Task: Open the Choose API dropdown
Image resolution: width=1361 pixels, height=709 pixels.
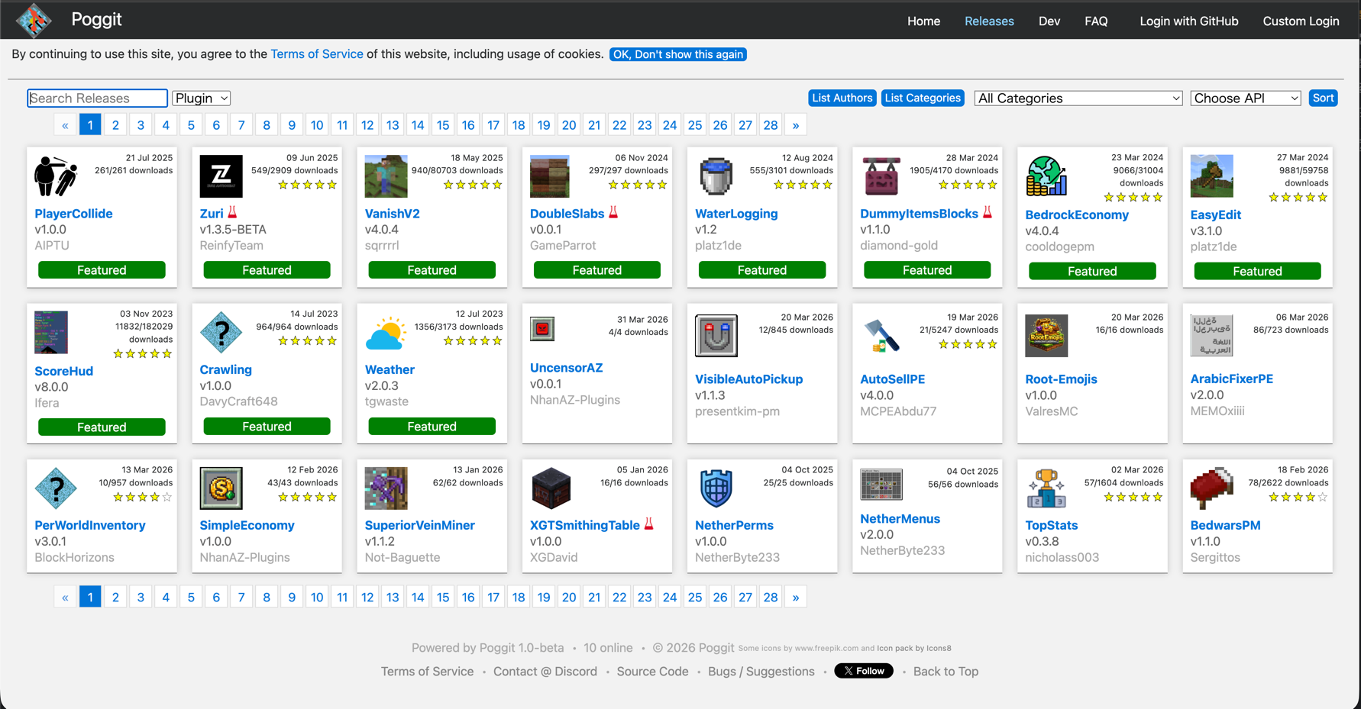Action: (1245, 98)
